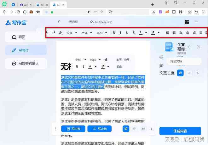208x145 pixels.
Task: Click back arrow in 全文写作 panel
Action: [x=189, y=47]
